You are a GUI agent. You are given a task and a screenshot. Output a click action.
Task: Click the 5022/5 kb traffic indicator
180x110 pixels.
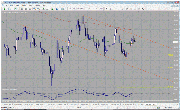tap(168, 108)
